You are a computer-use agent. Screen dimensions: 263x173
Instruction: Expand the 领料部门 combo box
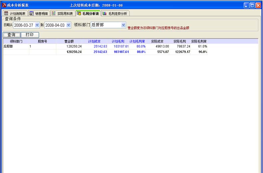point(124,25)
